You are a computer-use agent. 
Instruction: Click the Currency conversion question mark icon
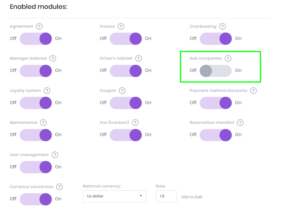[59, 187]
